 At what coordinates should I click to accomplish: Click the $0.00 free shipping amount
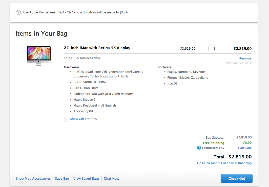247,143
